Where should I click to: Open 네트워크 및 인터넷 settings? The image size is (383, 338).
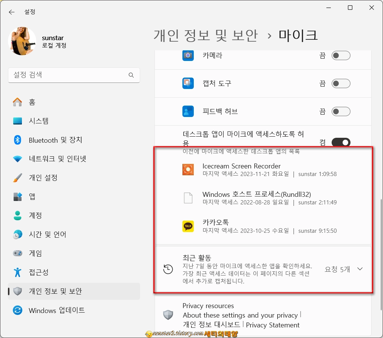click(17, 159)
